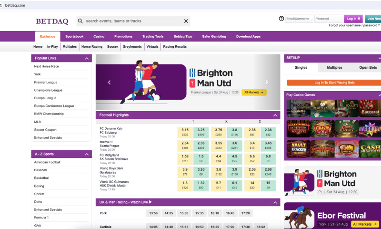Collapse the Popular Links panel
The image size is (381, 229).
(x=87, y=58)
